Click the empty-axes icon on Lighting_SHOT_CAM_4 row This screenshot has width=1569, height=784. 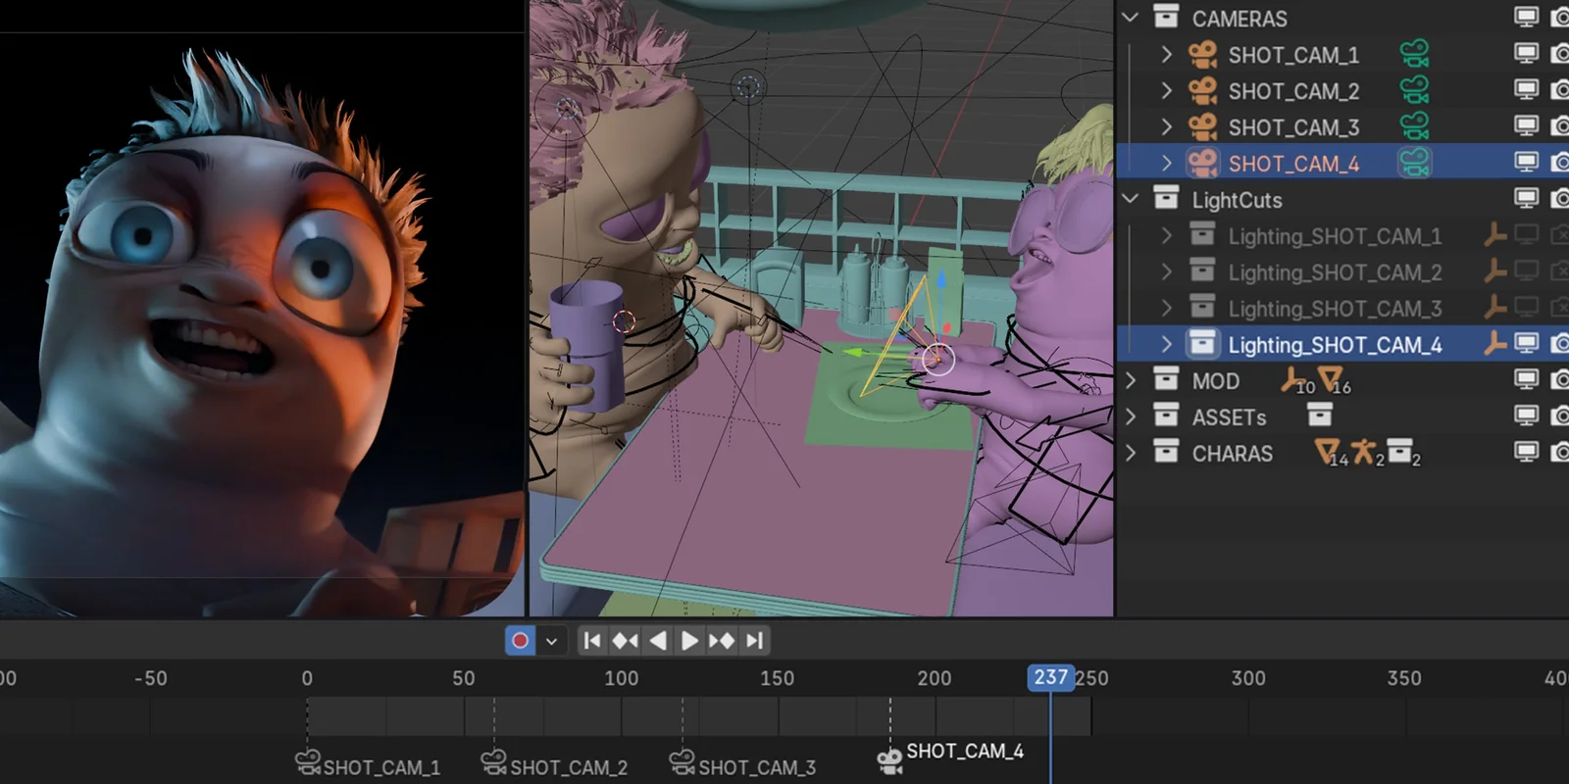coord(1494,343)
